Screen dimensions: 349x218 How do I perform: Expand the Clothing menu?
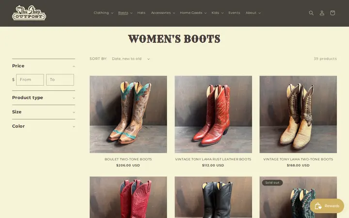tap(104, 13)
